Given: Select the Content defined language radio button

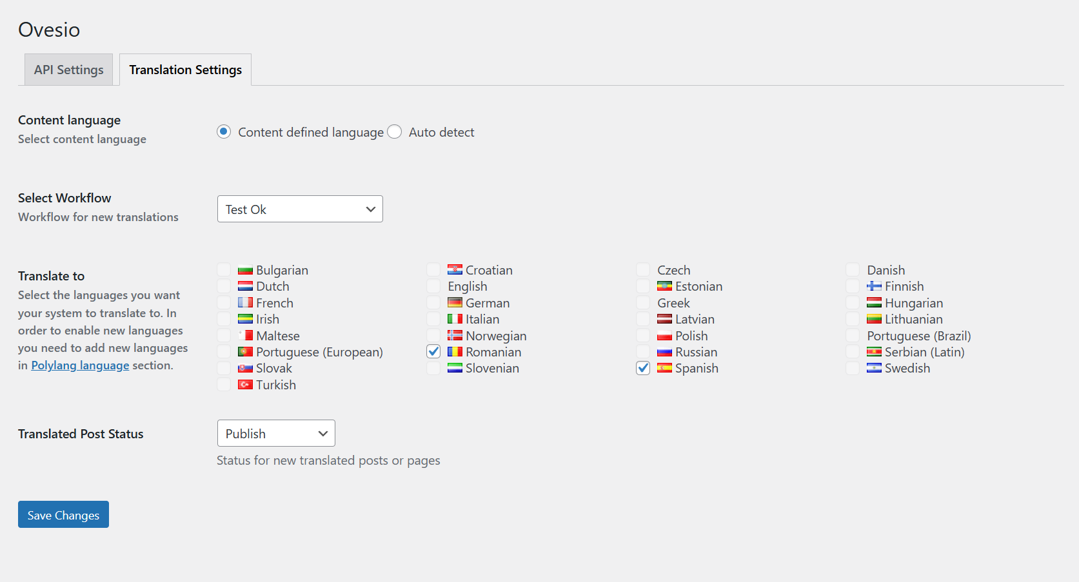Looking at the screenshot, I should click(x=223, y=131).
